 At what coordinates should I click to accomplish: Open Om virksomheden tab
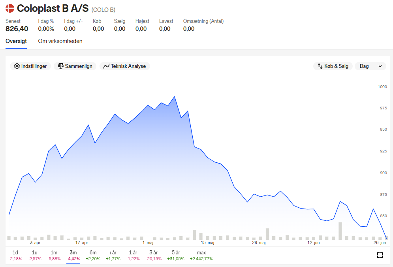(60, 41)
